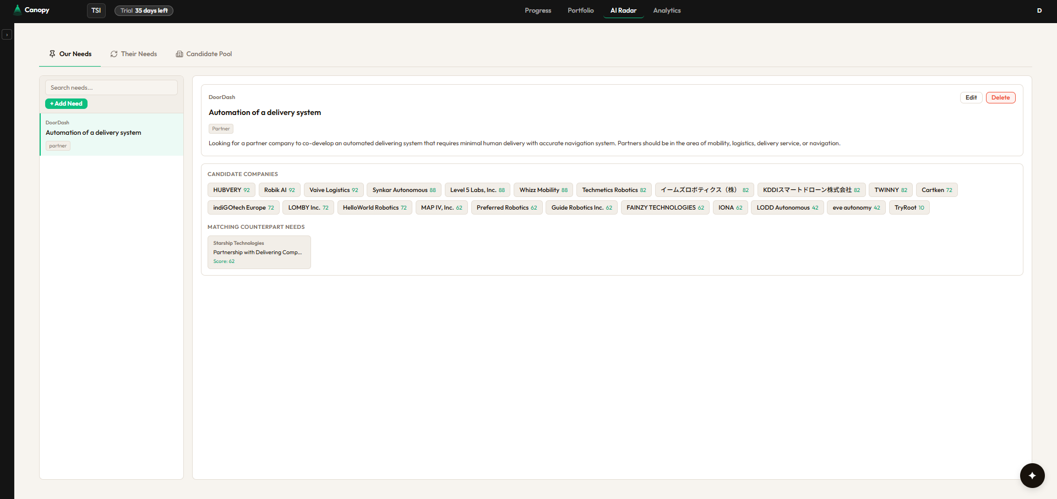The width and height of the screenshot is (1057, 499).
Task: Open the eve autonomy candidate chip
Action: (856, 207)
